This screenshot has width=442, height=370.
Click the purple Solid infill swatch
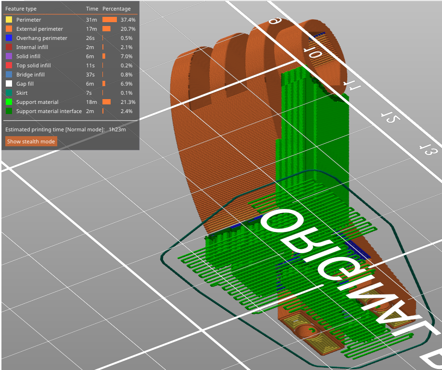(x=9, y=56)
